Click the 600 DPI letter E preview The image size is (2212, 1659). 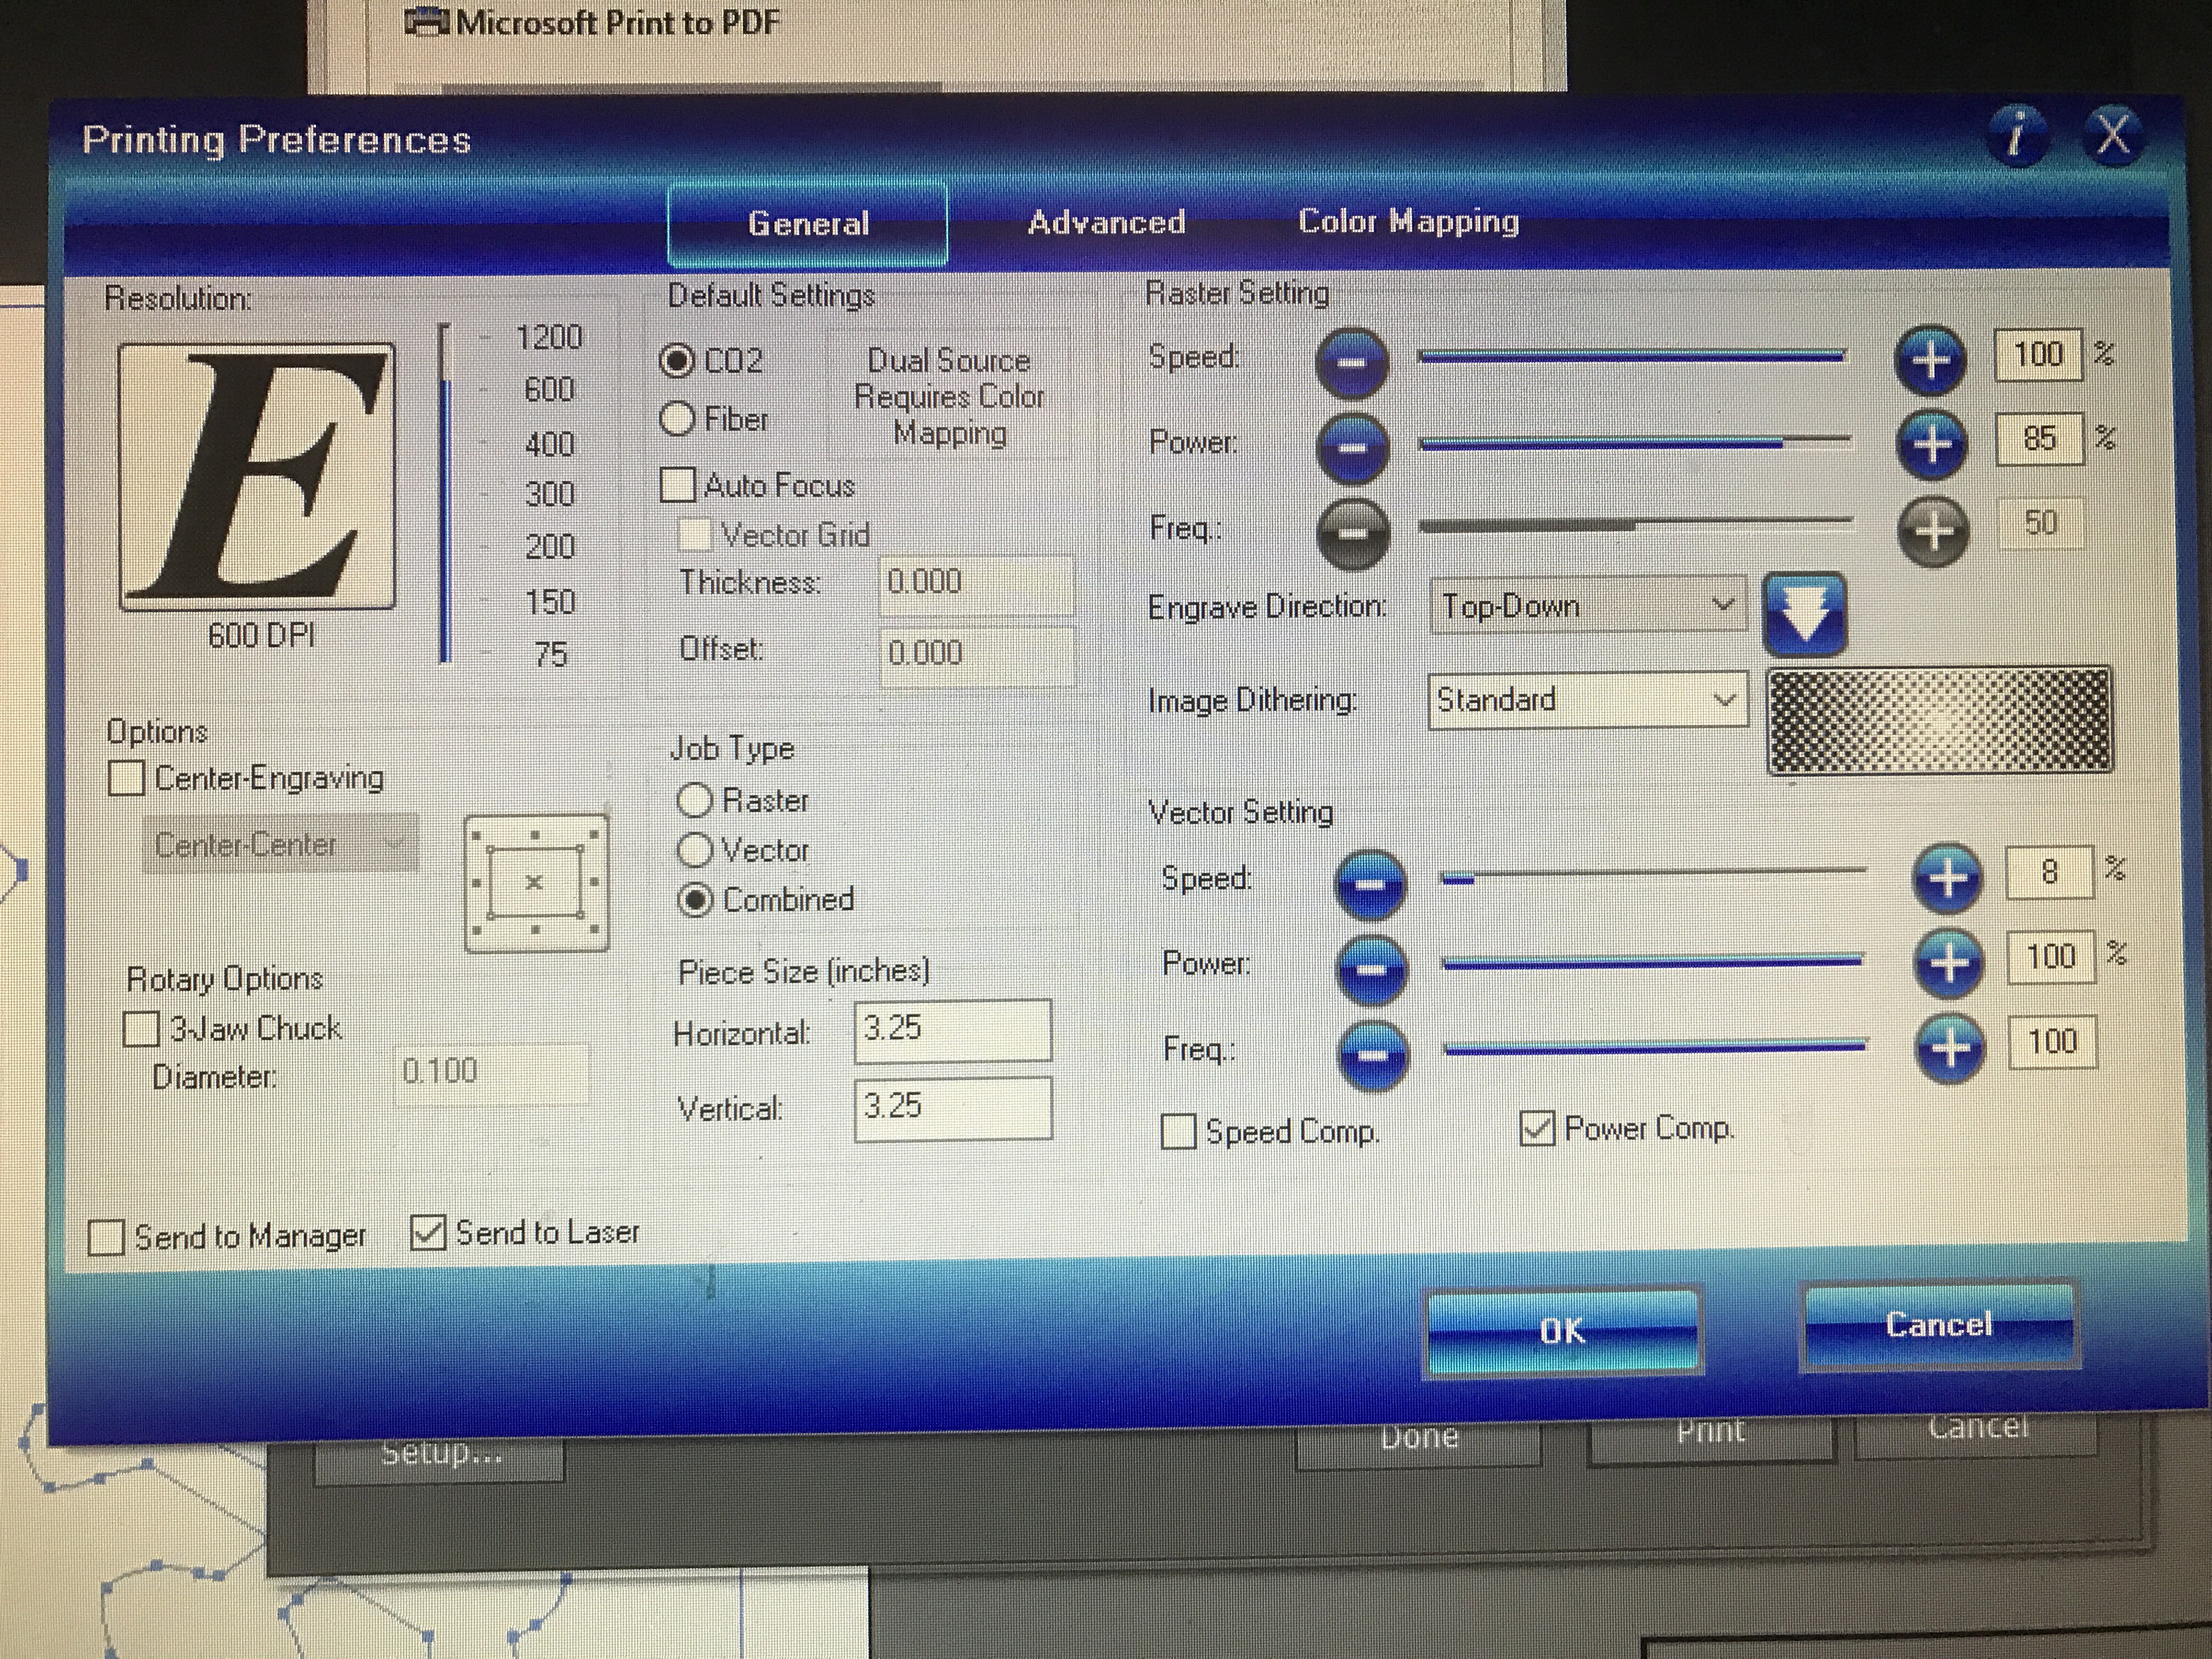257,477
